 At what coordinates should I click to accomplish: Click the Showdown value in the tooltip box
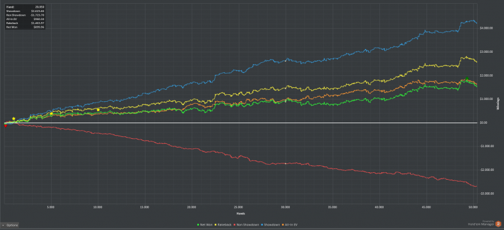pyautogui.click(x=38, y=11)
